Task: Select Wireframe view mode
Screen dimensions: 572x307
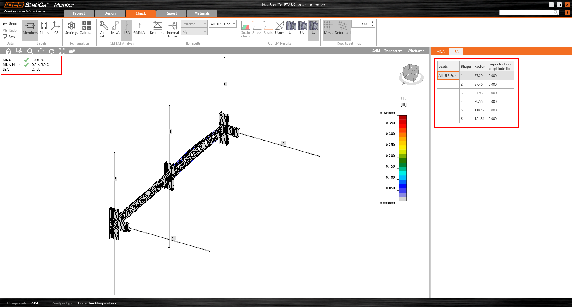Action: click(416, 51)
